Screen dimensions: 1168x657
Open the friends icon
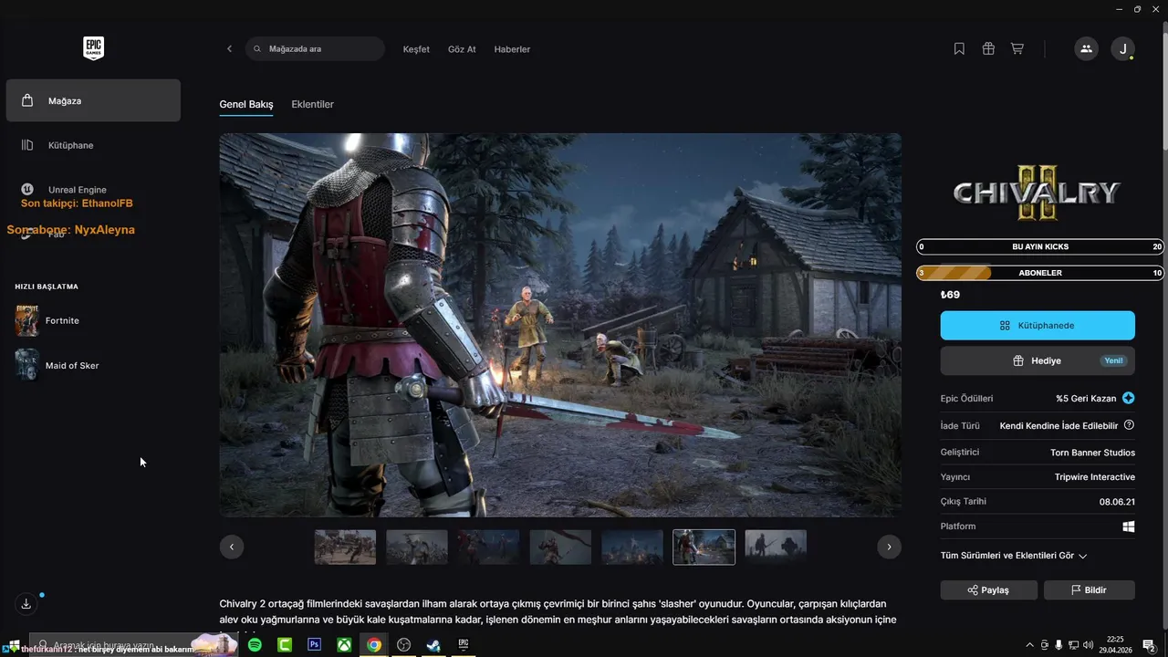[x=1086, y=49]
